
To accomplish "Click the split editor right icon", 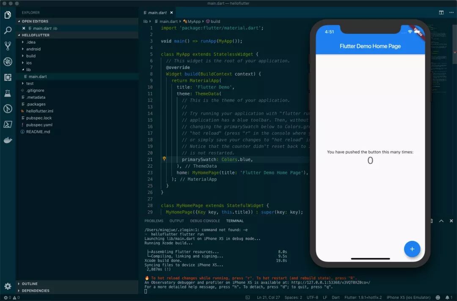I will pos(441,13).
